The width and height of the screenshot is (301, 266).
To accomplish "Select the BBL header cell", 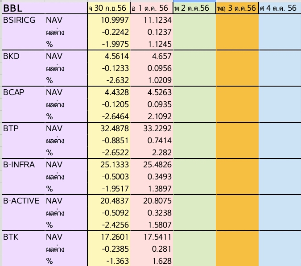I will pyautogui.click(x=45, y=8).
